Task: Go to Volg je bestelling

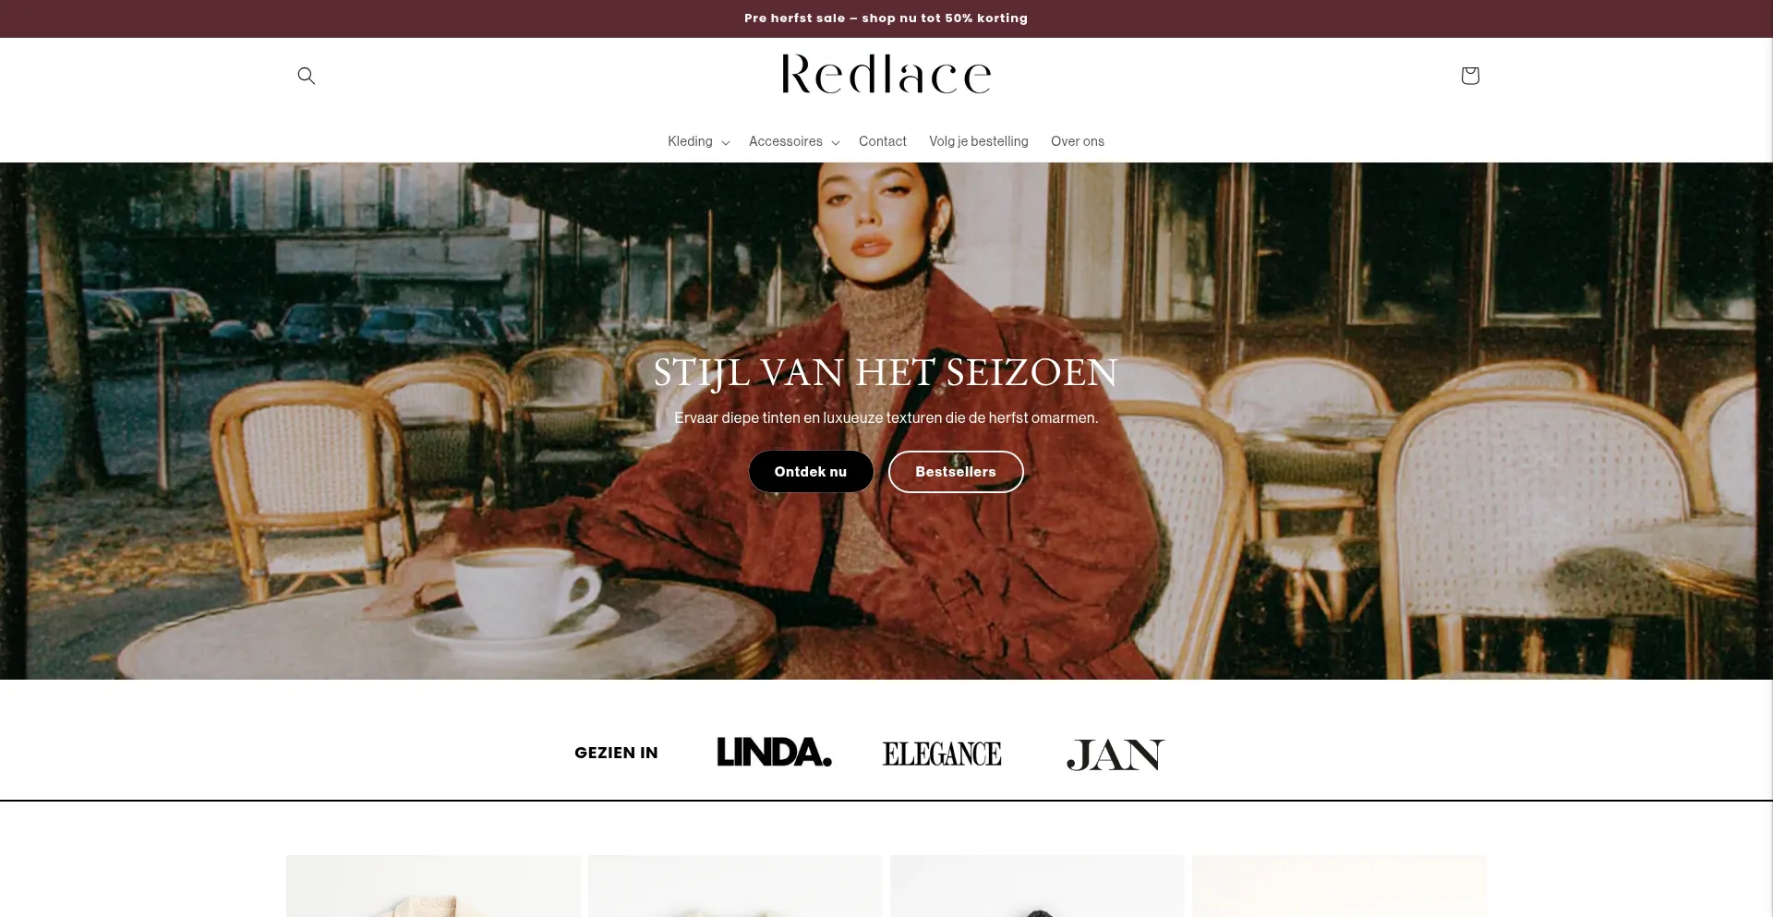Action: (979, 141)
